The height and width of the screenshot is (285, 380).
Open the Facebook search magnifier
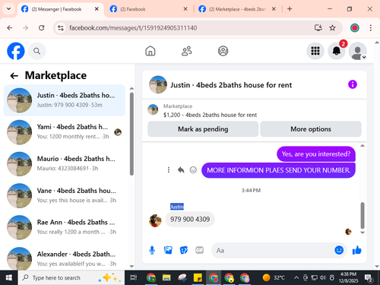pos(37,51)
